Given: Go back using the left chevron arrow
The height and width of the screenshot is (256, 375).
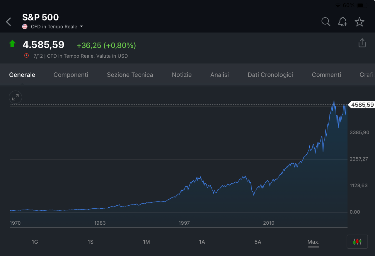Looking at the screenshot, I should pyautogui.click(x=8, y=22).
